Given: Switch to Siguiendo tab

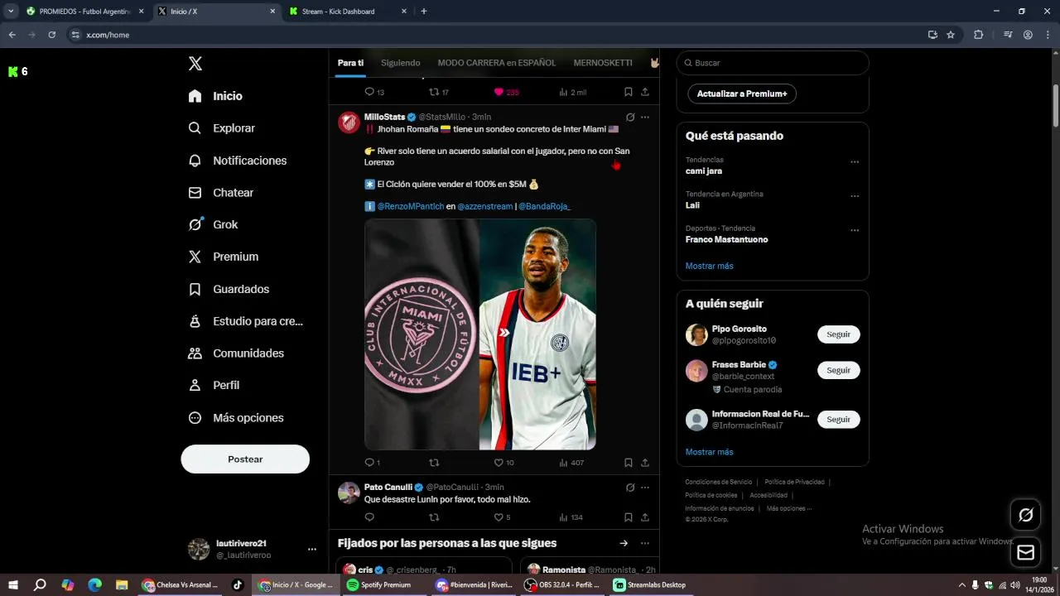Looking at the screenshot, I should tap(401, 63).
